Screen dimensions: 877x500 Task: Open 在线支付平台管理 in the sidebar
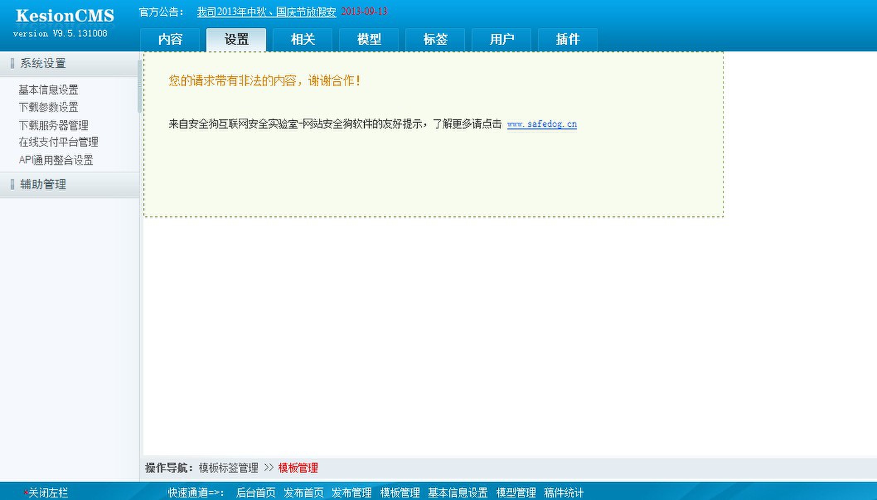tap(58, 142)
